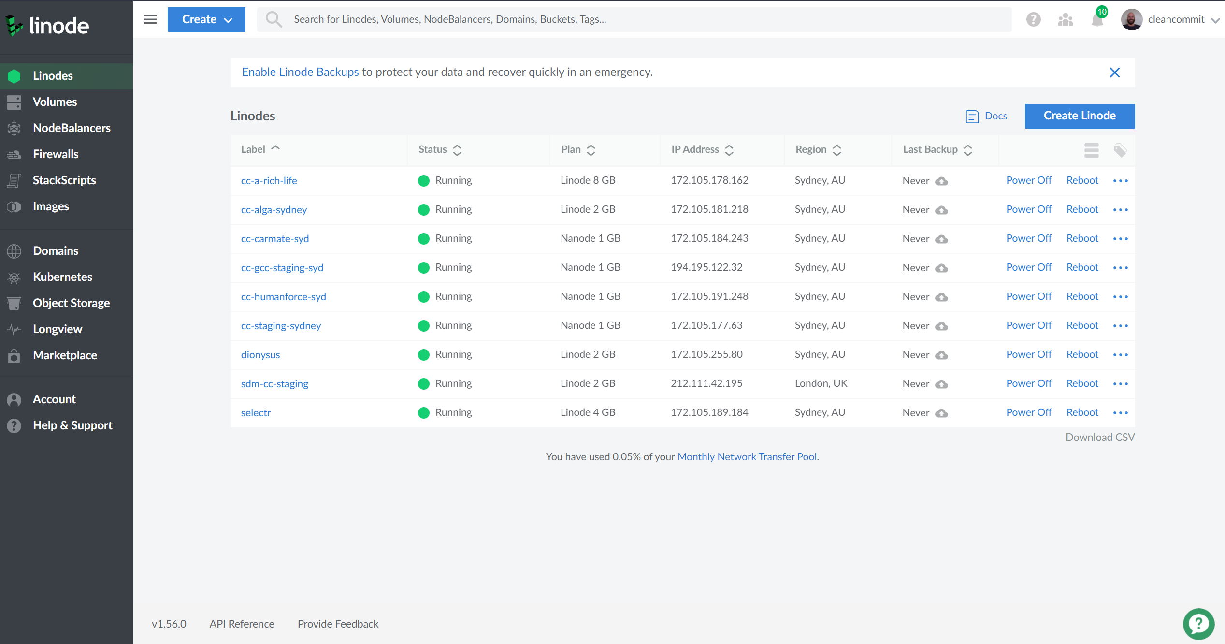Click the Linode logo
Viewport: 1225px width, 644px height.
pos(47,25)
